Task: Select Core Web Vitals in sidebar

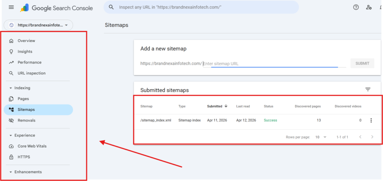Action: point(32,146)
